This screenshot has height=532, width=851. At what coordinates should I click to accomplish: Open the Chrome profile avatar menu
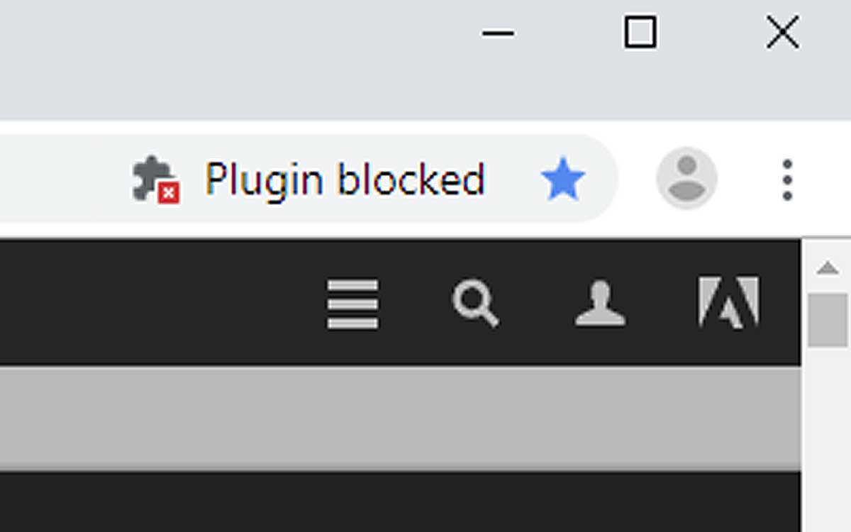(x=686, y=178)
